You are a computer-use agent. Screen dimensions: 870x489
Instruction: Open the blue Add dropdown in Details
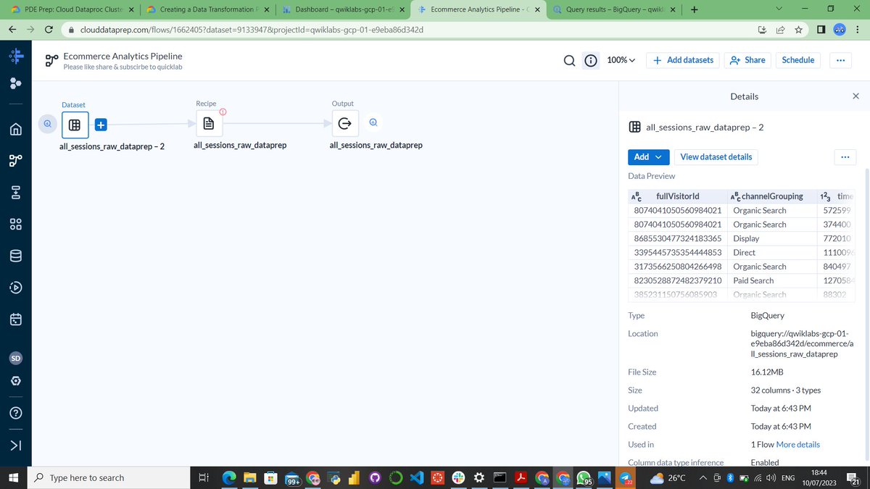click(649, 156)
